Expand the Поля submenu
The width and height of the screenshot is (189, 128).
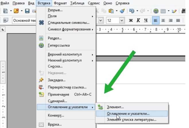tap(66, 16)
